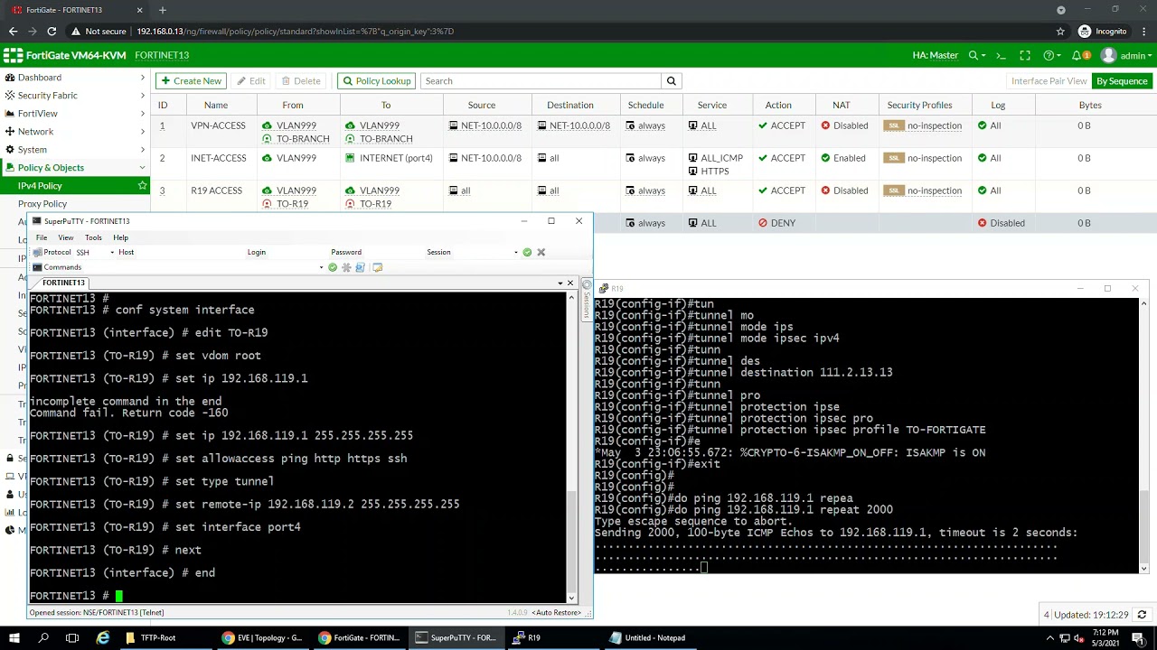Click the Delete policy button
The width and height of the screenshot is (1157, 650).
coord(300,81)
